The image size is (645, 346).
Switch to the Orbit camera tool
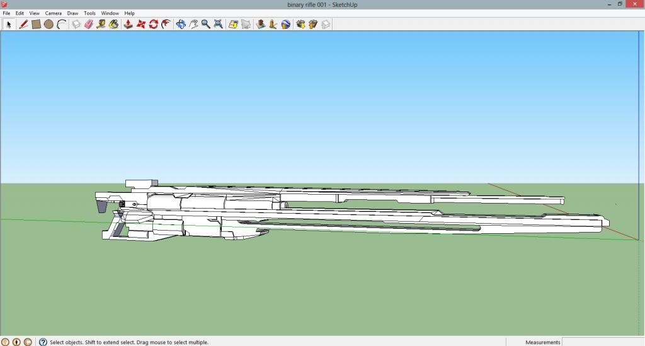tap(181, 25)
